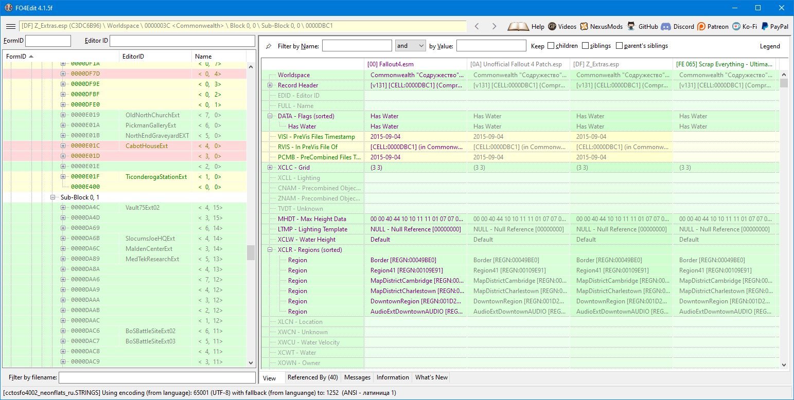The image size is (794, 400).
Task: Open the hamburger main menu icon
Action: tap(10, 26)
